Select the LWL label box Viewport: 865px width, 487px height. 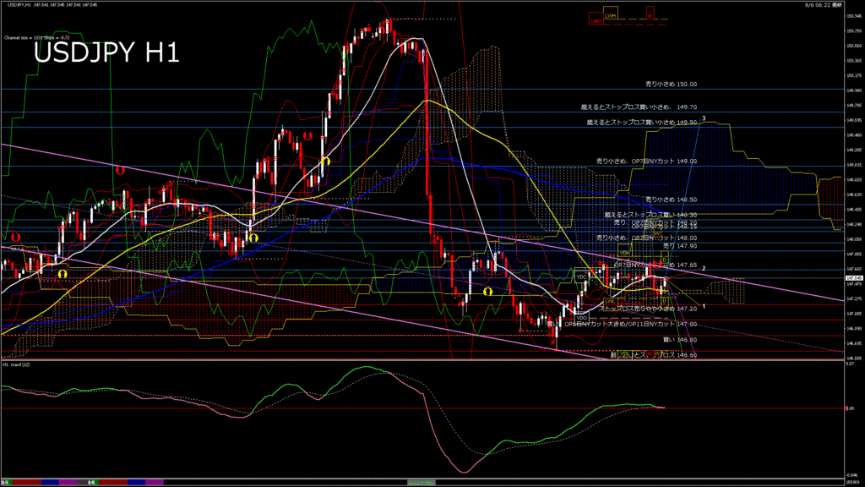[609, 300]
